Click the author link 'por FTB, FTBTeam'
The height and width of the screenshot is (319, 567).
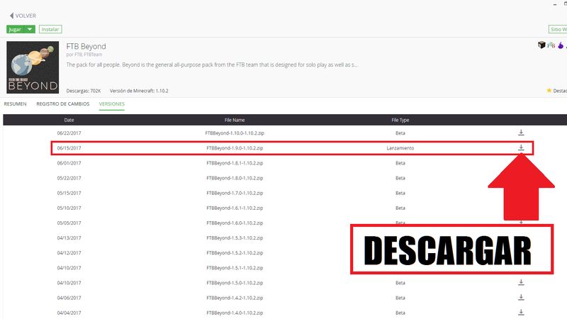[x=84, y=55]
